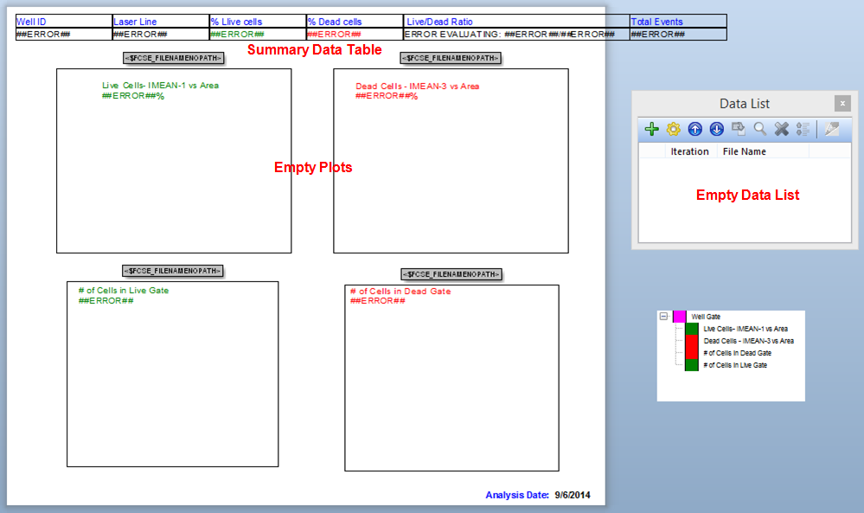This screenshot has width=864, height=513.
Task: Click the gray X remove icon
Action: pos(782,129)
